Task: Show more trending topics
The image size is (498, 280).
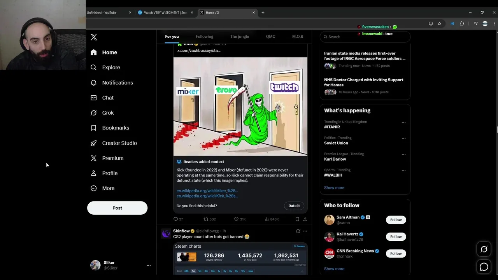Action: pos(334,188)
